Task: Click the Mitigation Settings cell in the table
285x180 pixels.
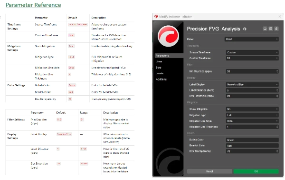Action: [14, 48]
